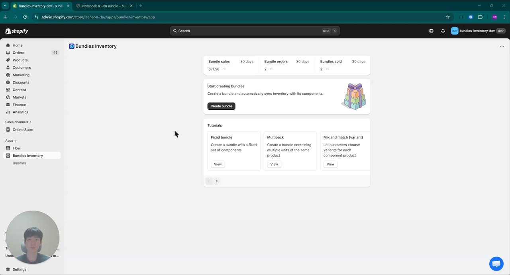Click the Bundles sold metric
510x275 pixels.
click(343, 65)
